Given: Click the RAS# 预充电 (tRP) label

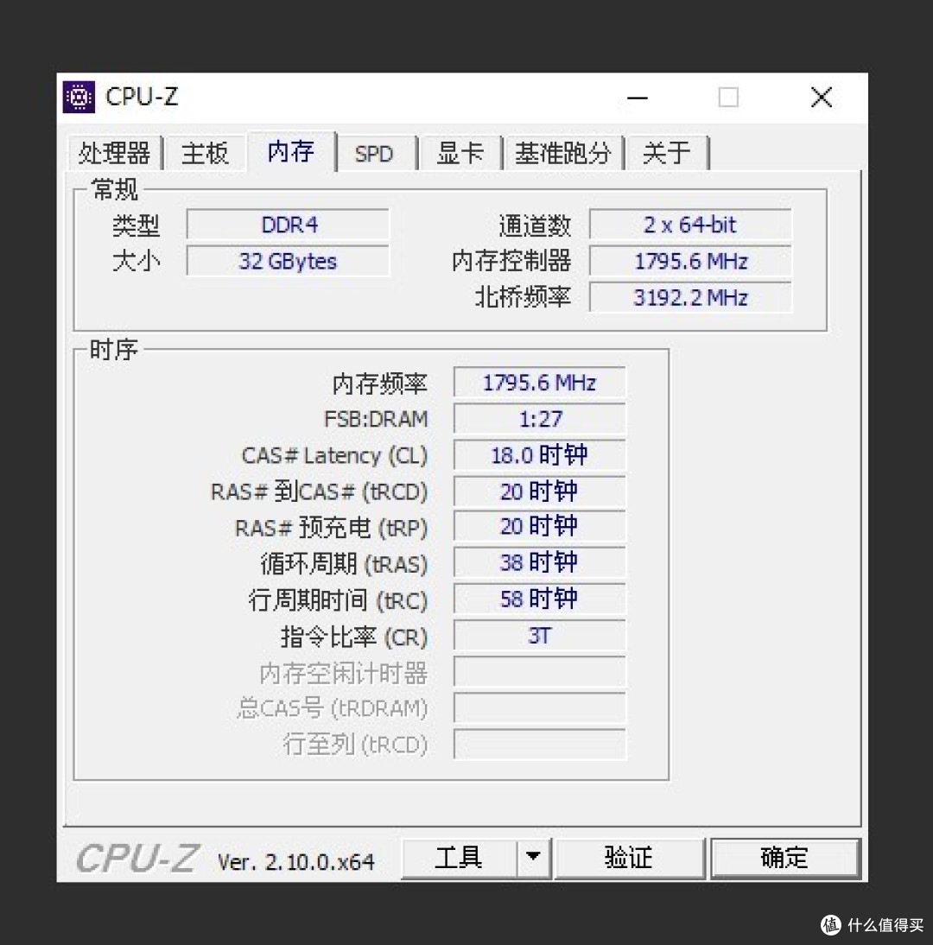Looking at the screenshot, I should [331, 528].
